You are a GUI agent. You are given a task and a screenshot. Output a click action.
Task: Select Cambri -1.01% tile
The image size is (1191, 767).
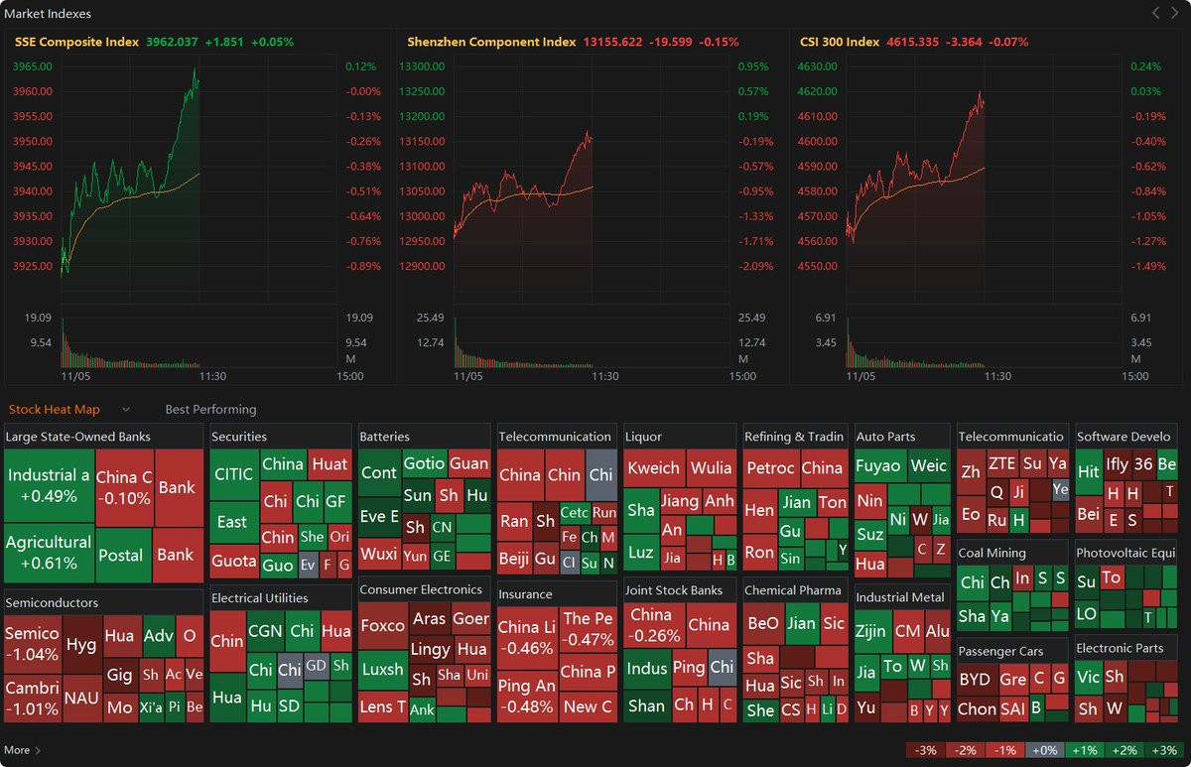(32, 697)
